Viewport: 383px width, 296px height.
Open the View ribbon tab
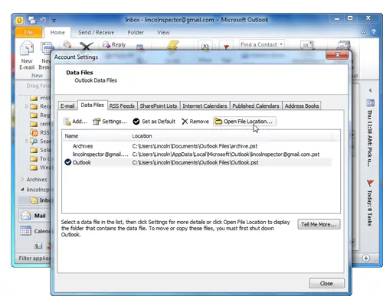[x=163, y=32]
